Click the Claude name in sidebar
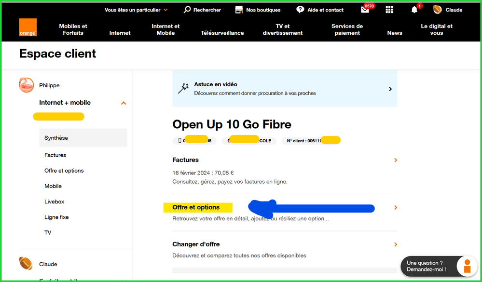Viewport: 482px width, 282px height. pos(48,264)
